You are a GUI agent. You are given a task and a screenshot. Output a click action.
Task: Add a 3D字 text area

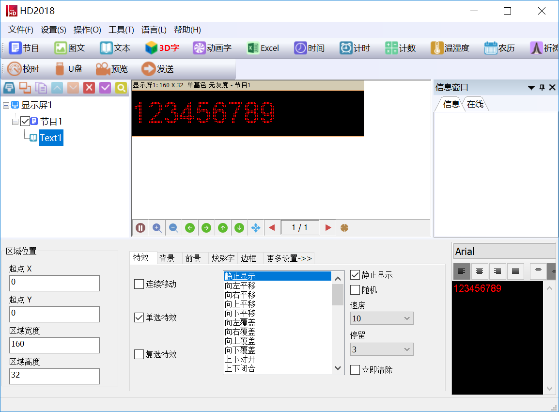162,48
